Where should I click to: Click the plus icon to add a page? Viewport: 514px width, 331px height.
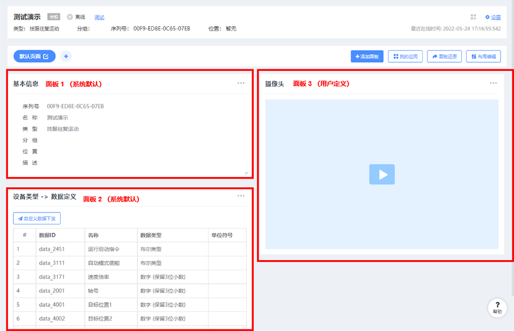65,56
